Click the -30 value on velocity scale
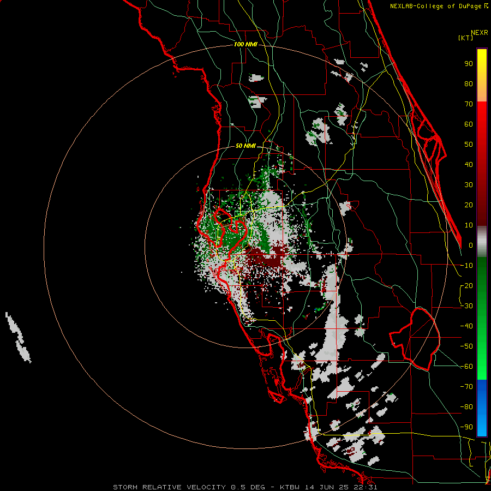Image resolution: width=491 pixels, height=491 pixels. coord(466,306)
